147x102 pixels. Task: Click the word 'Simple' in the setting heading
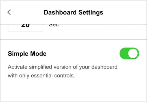[18, 54]
